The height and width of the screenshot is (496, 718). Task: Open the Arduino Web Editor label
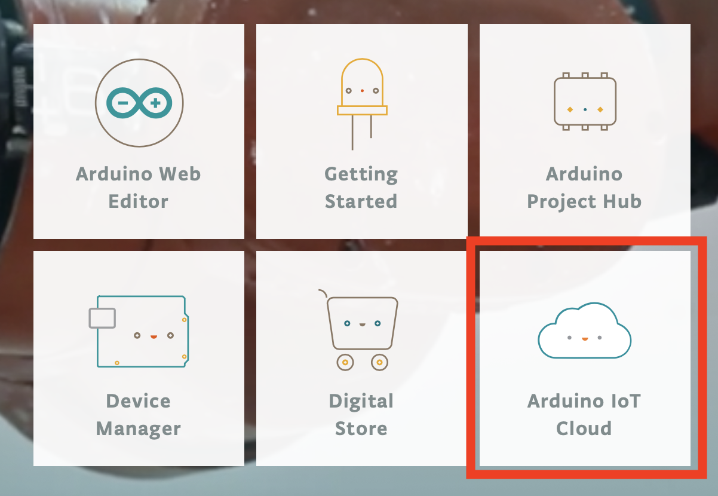(x=139, y=188)
